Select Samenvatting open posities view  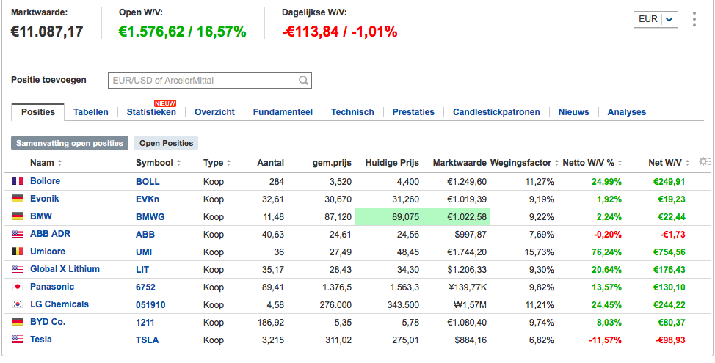(x=70, y=143)
